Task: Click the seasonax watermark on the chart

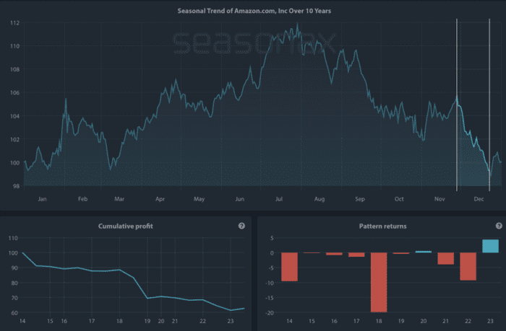Action: coord(253,45)
